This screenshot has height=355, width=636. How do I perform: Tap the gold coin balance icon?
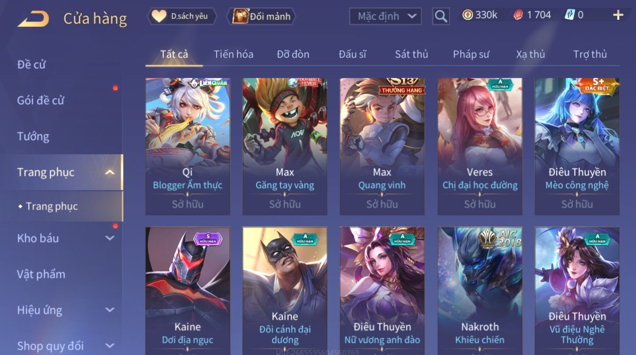(467, 15)
